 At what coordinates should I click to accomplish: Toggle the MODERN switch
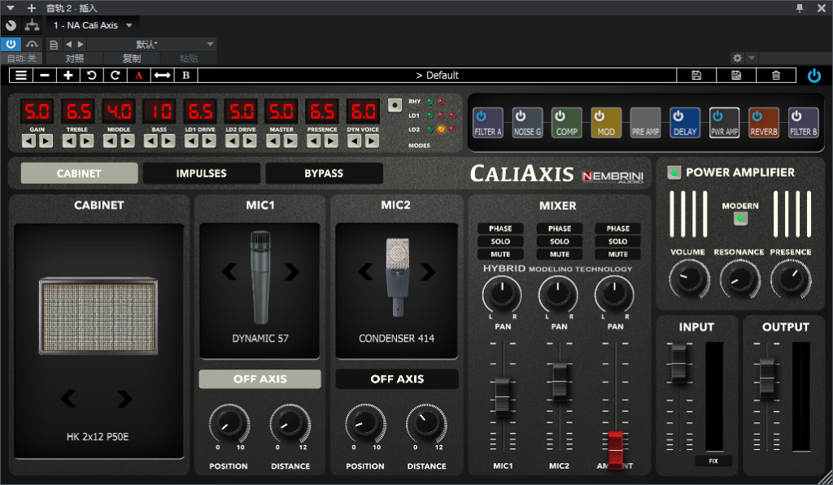(x=740, y=218)
